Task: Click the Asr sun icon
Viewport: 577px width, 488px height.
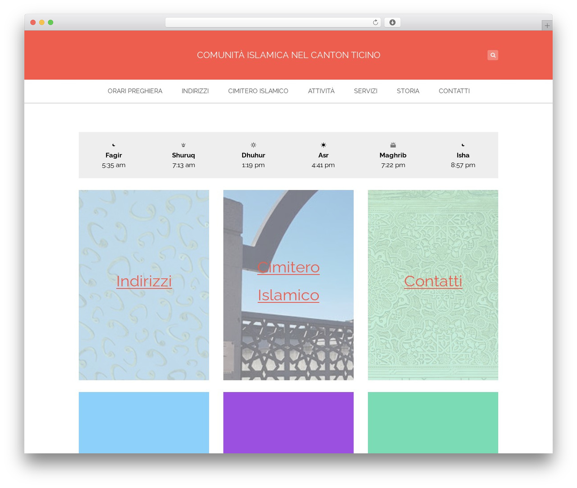Action: [323, 145]
